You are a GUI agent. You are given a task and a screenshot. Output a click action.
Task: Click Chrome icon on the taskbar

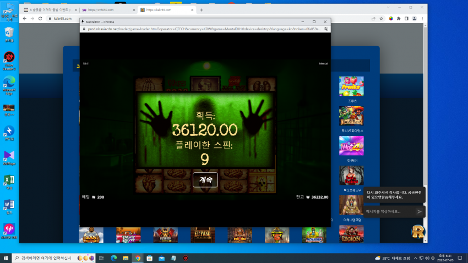[x=138, y=258]
